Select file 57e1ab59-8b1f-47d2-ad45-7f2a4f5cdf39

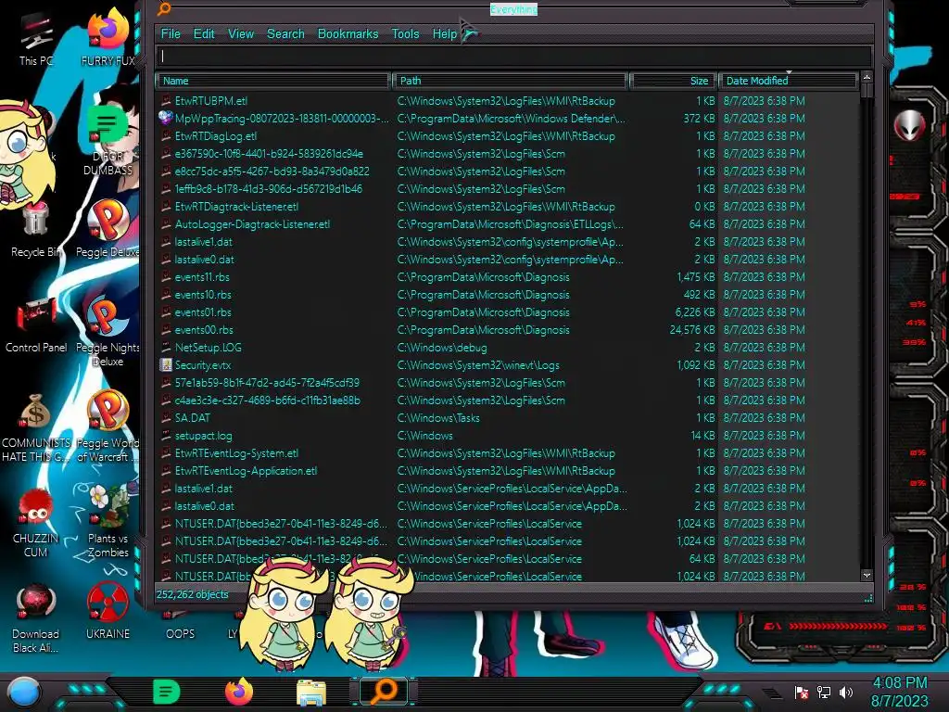coord(267,383)
